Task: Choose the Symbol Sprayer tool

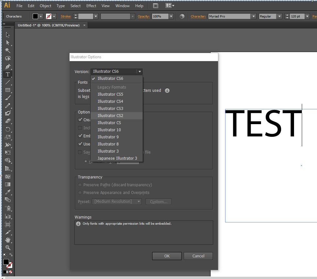Action: coord(8,208)
